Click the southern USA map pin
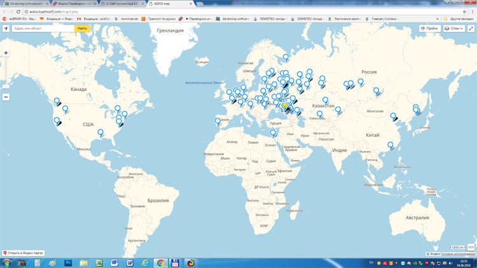This screenshot has width=477, height=268. pyautogui.click(x=100, y=133)
